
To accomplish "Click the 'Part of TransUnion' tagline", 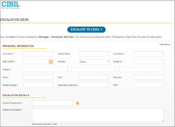I will 11,8.
